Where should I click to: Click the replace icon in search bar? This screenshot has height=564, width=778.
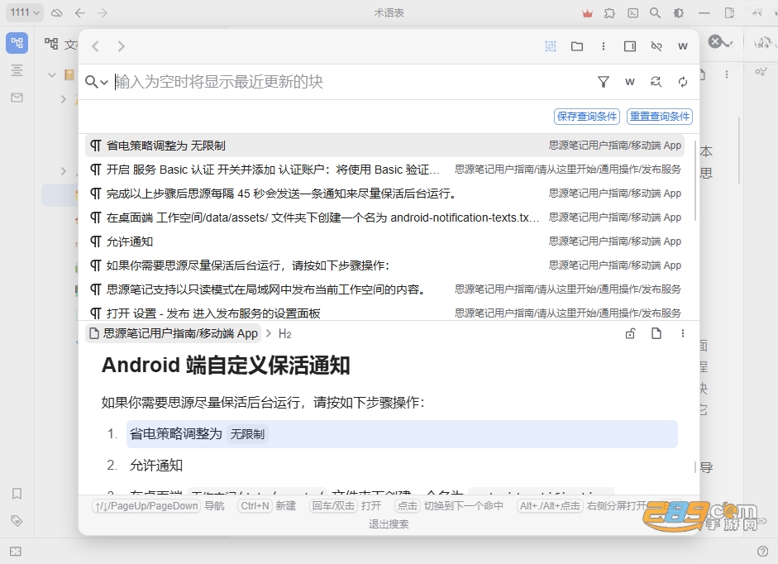point(656,82)
